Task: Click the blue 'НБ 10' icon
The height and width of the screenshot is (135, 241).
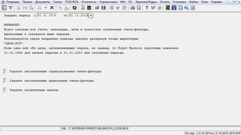Action: tap(174, 8)
